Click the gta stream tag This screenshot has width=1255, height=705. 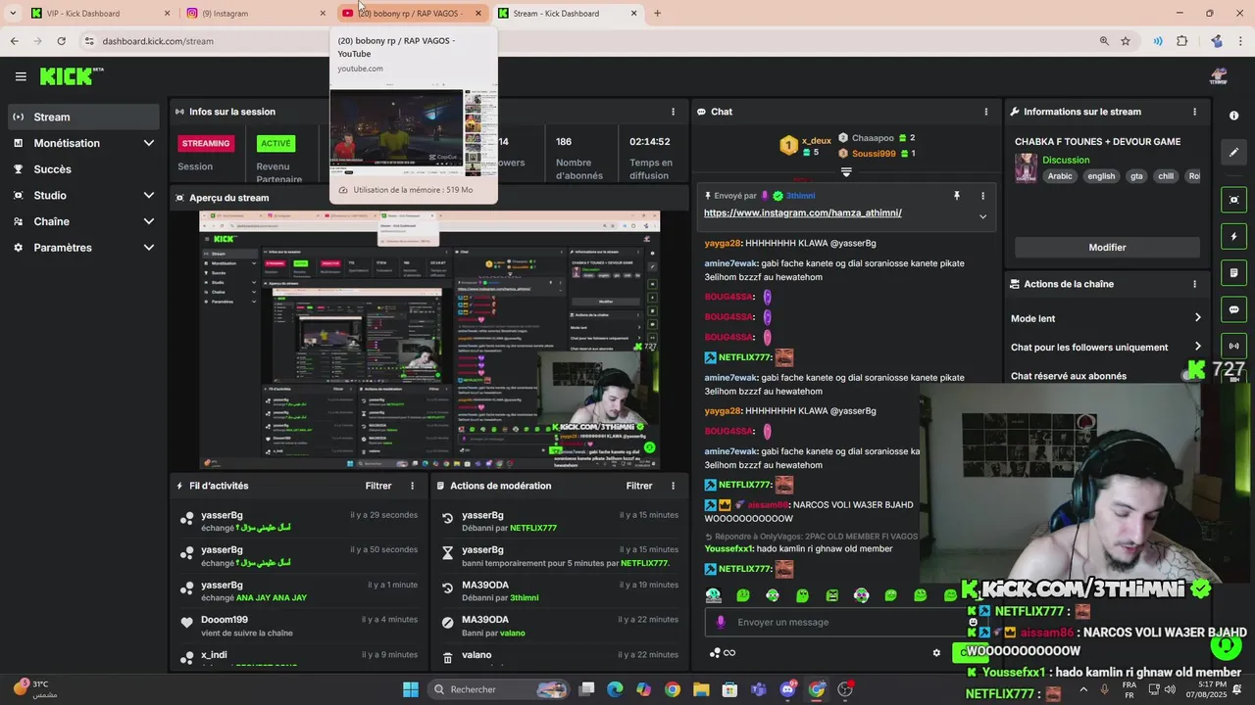(x=1136, y=176)
